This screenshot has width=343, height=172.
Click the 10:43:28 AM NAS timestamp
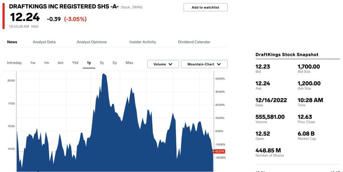pyautogui.click(x=24, y=26)
